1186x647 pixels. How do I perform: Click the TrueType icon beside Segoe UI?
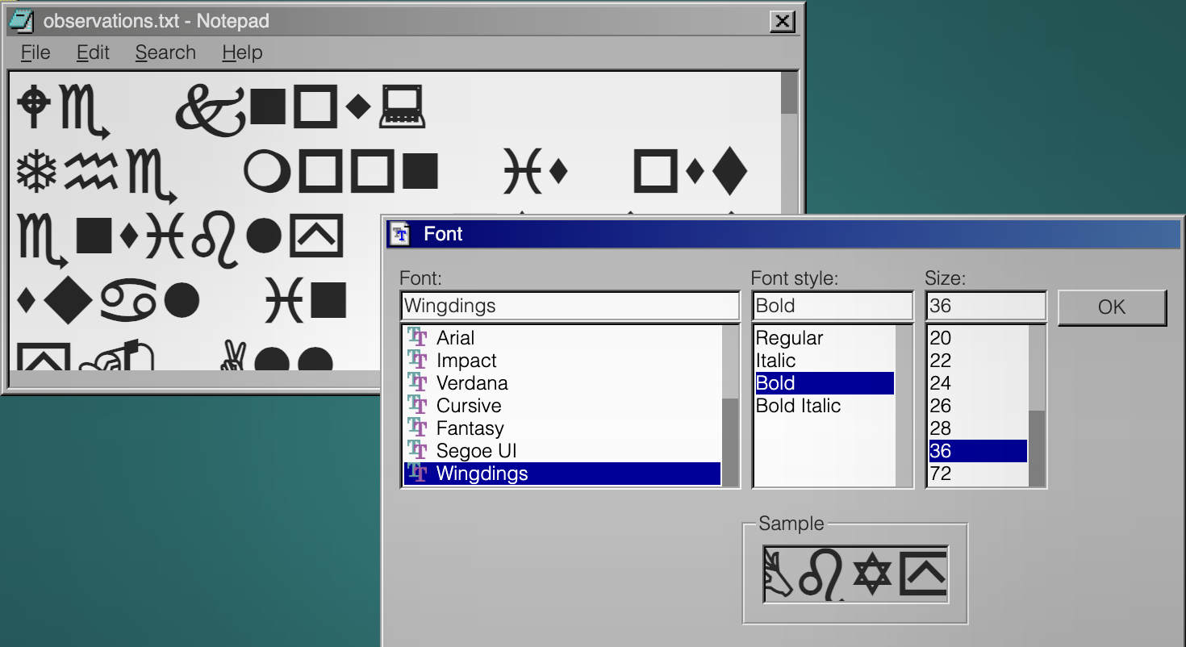[417, 450]
